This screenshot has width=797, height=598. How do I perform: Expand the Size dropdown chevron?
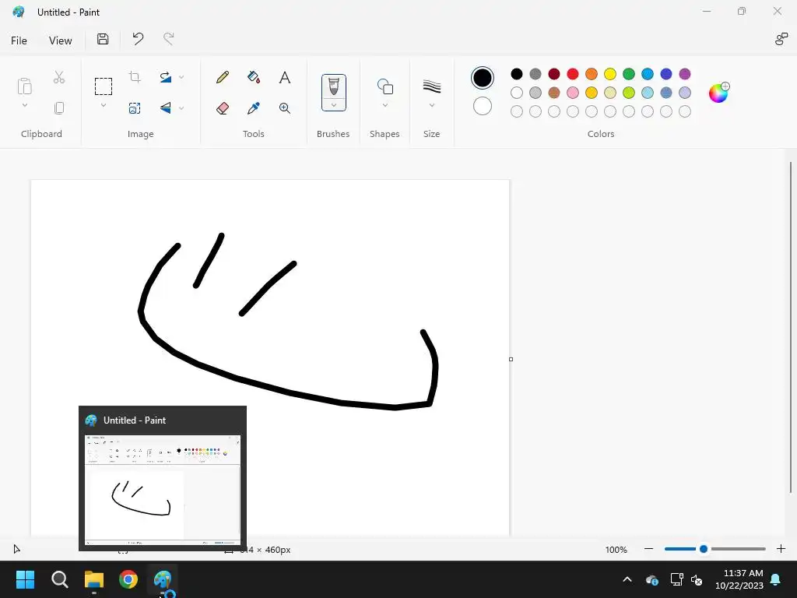431,105
